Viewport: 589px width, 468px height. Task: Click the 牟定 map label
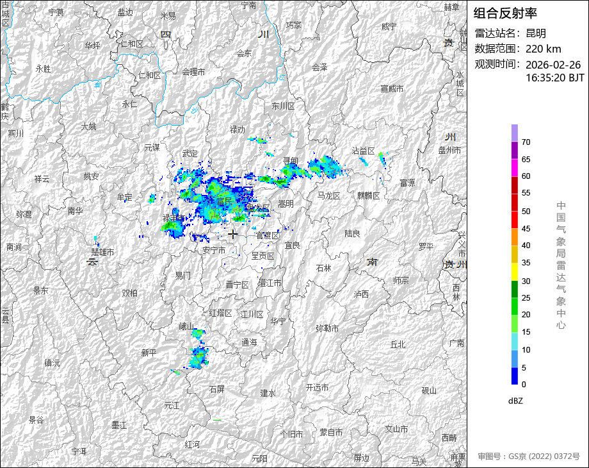(125, 196)
